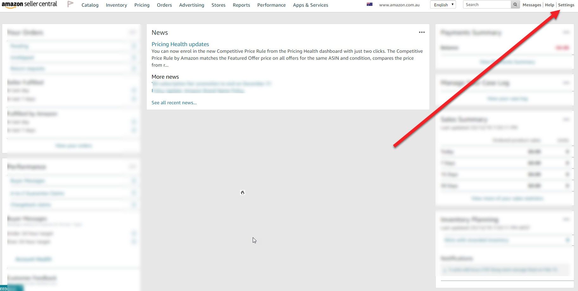Open the News widget three-dot menu

click(x=422, y=32)
